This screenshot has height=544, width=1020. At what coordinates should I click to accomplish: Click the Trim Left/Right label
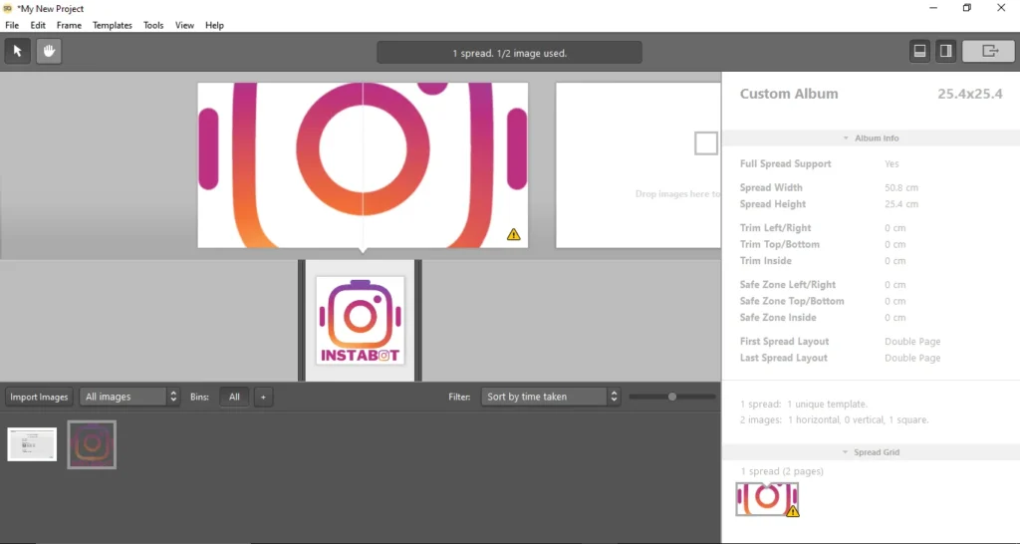tap(775, 228)
